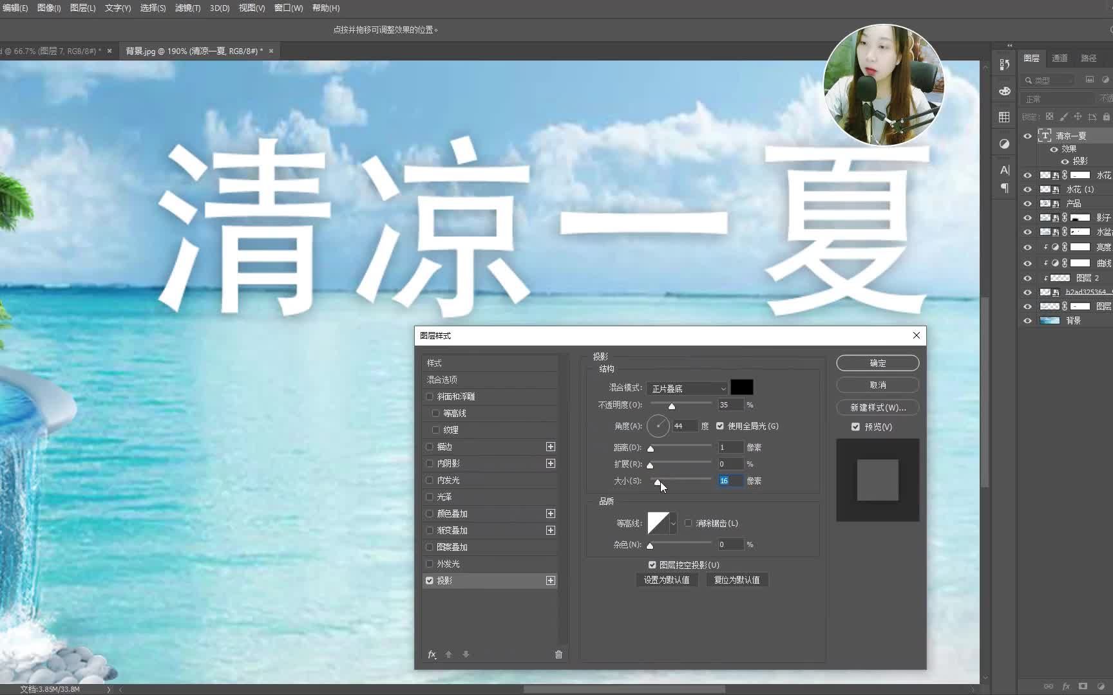The image size is (1113, 695).
Task: Click the lock image pixels brush icon
Action: (x=1063, y=116)
